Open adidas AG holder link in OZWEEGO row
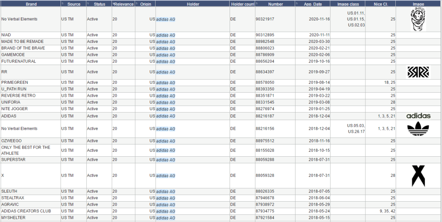This screenshot has height=222, width=442. coord(166,141)
